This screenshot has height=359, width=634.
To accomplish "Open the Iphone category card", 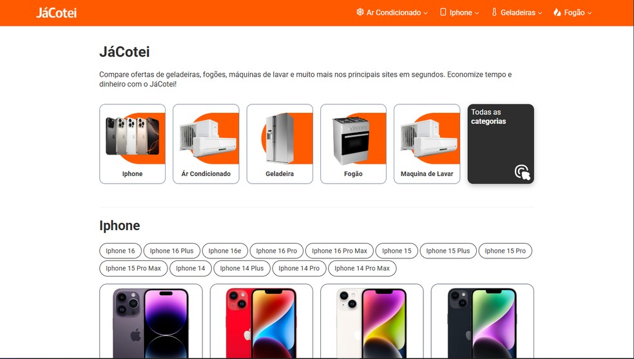I will click(133, 144).
